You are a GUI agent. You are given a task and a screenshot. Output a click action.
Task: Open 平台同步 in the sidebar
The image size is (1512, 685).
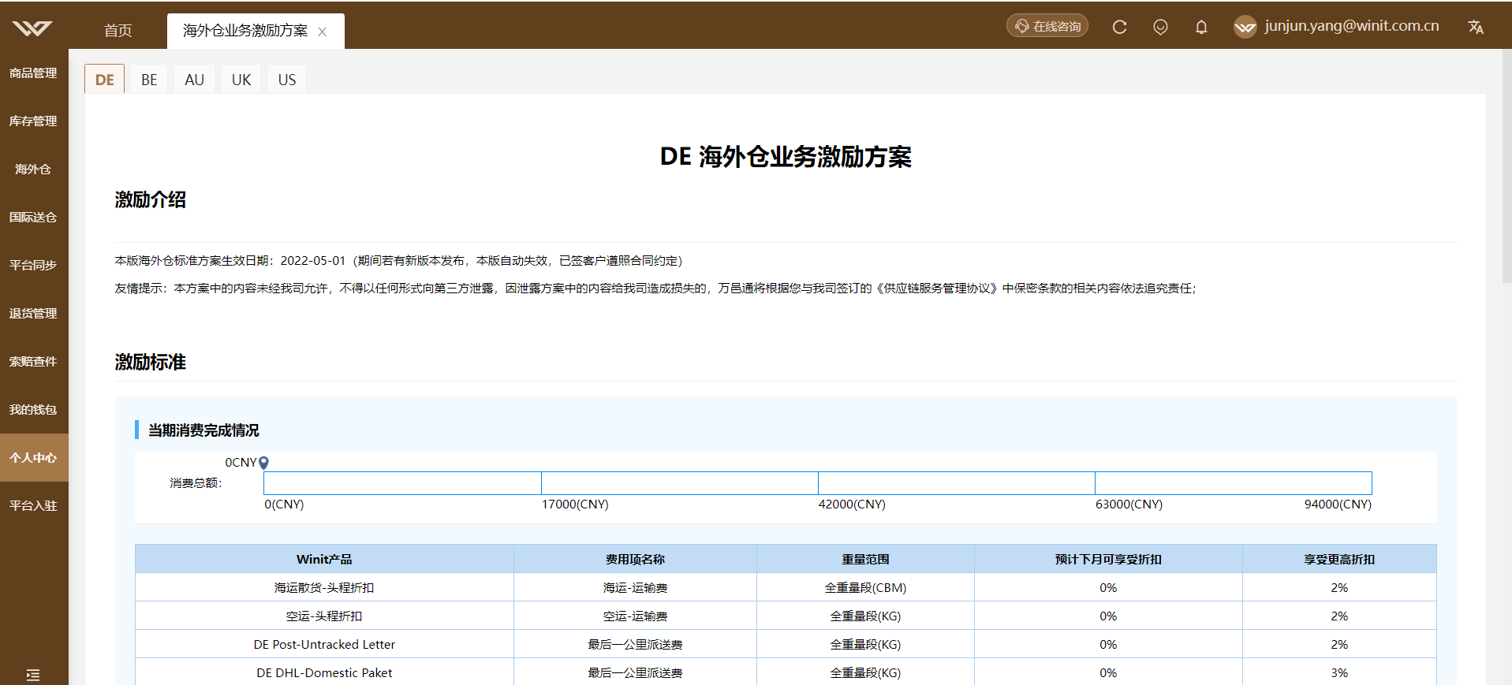click(x=33, y=266)
